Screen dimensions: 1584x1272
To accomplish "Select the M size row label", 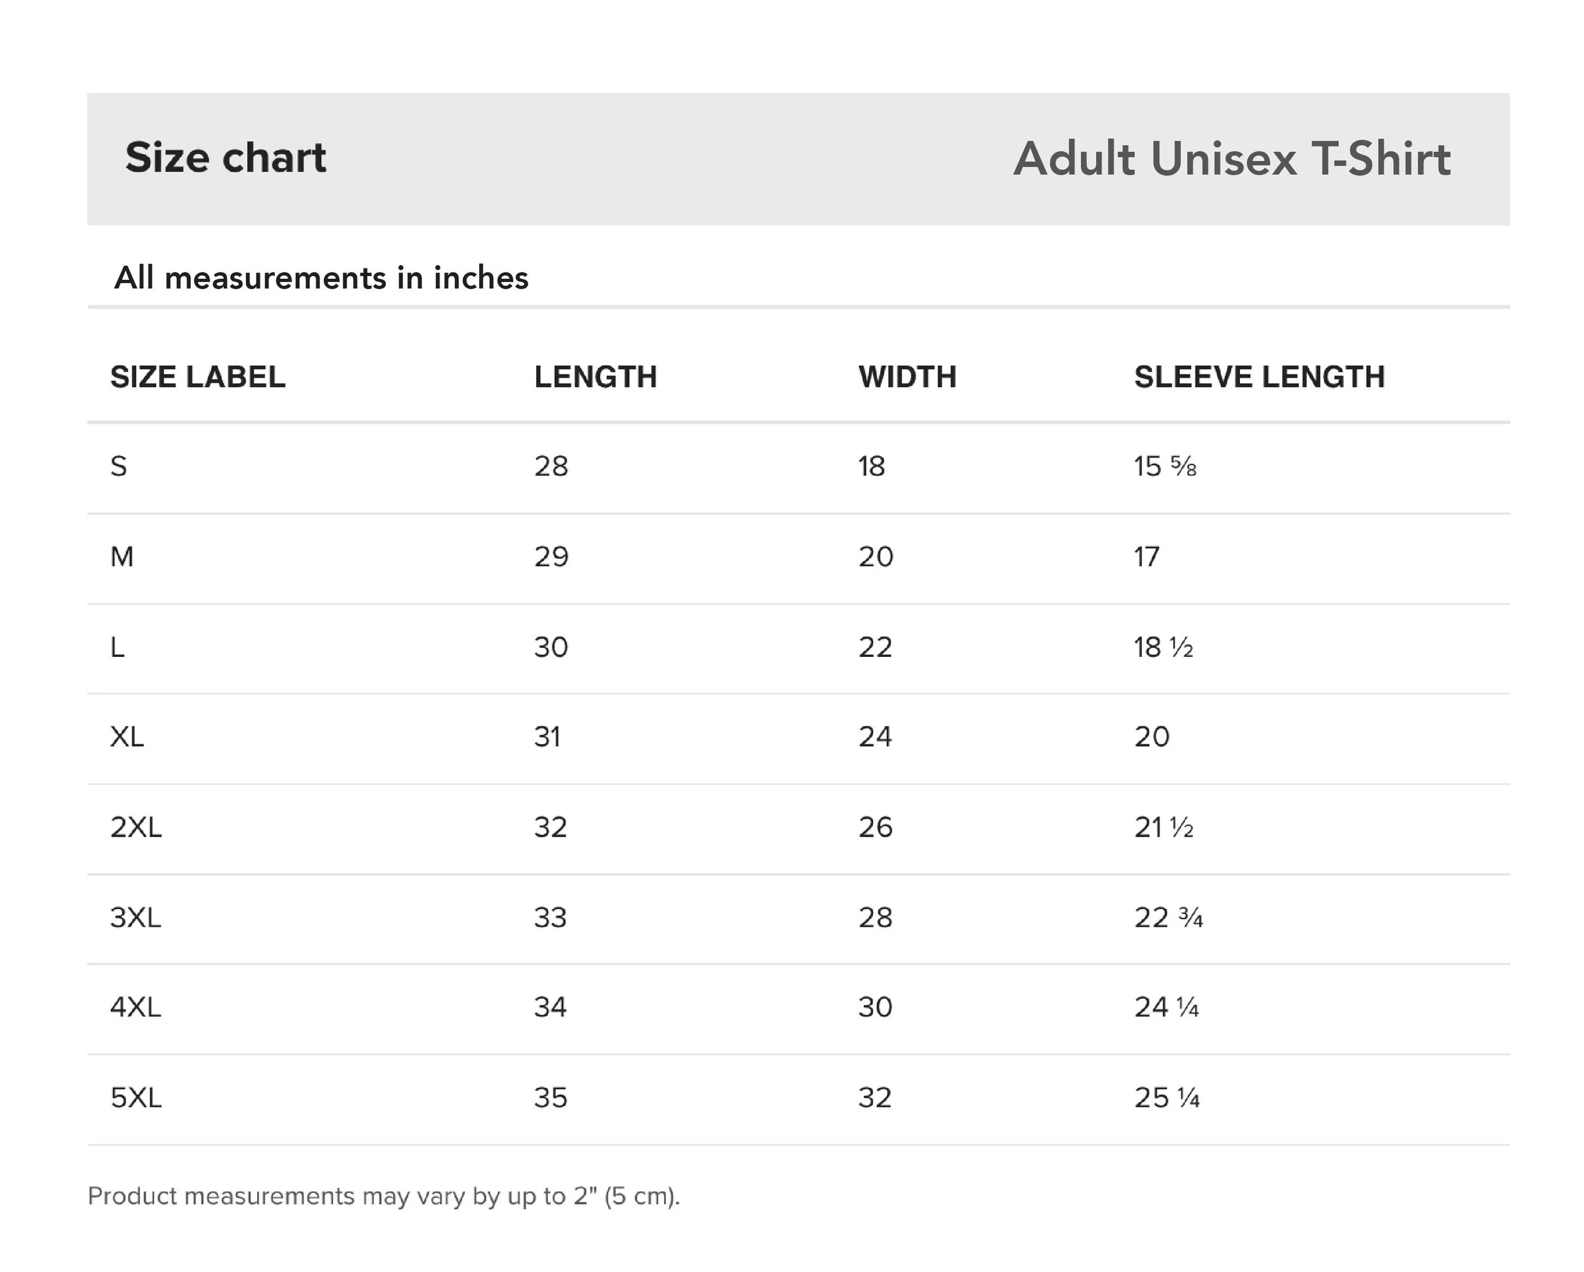I will point(122,557).
